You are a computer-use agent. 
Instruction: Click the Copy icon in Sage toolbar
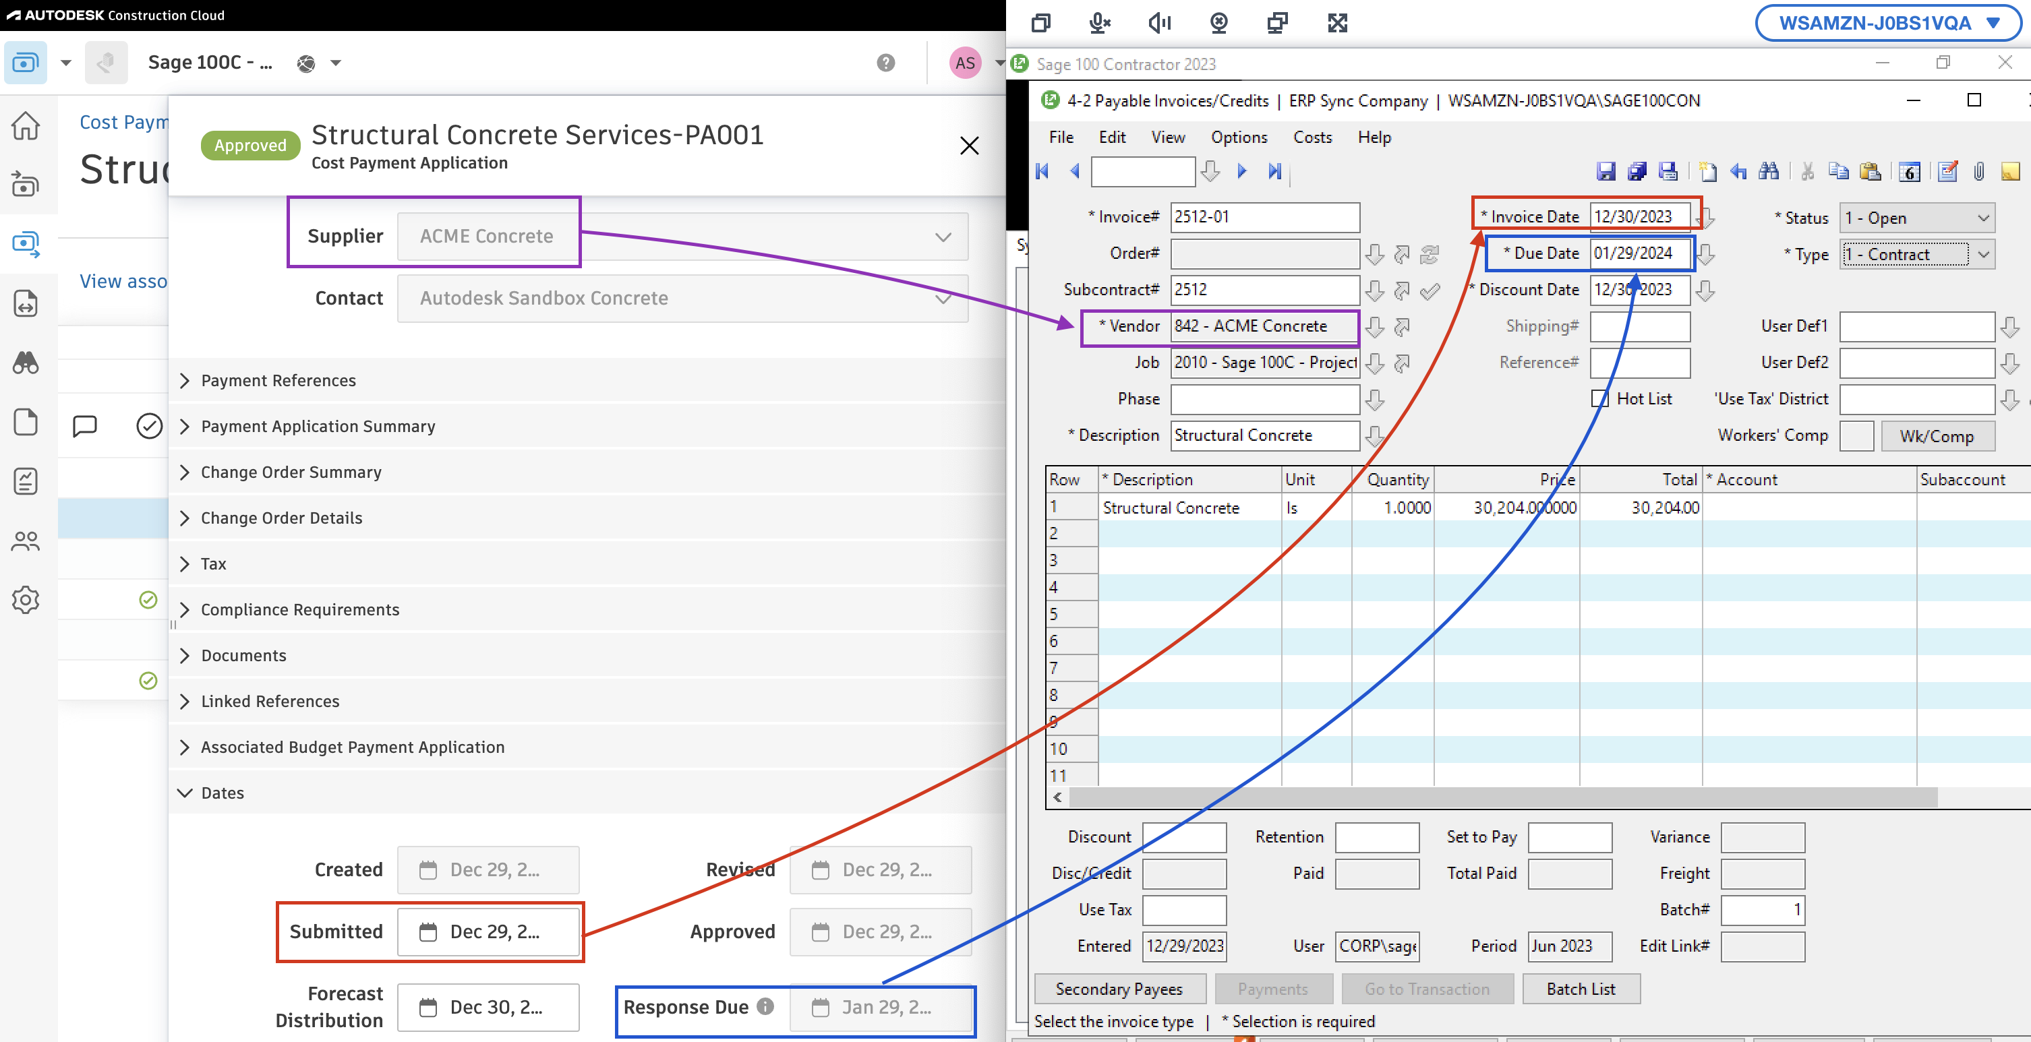point(1839,171)
